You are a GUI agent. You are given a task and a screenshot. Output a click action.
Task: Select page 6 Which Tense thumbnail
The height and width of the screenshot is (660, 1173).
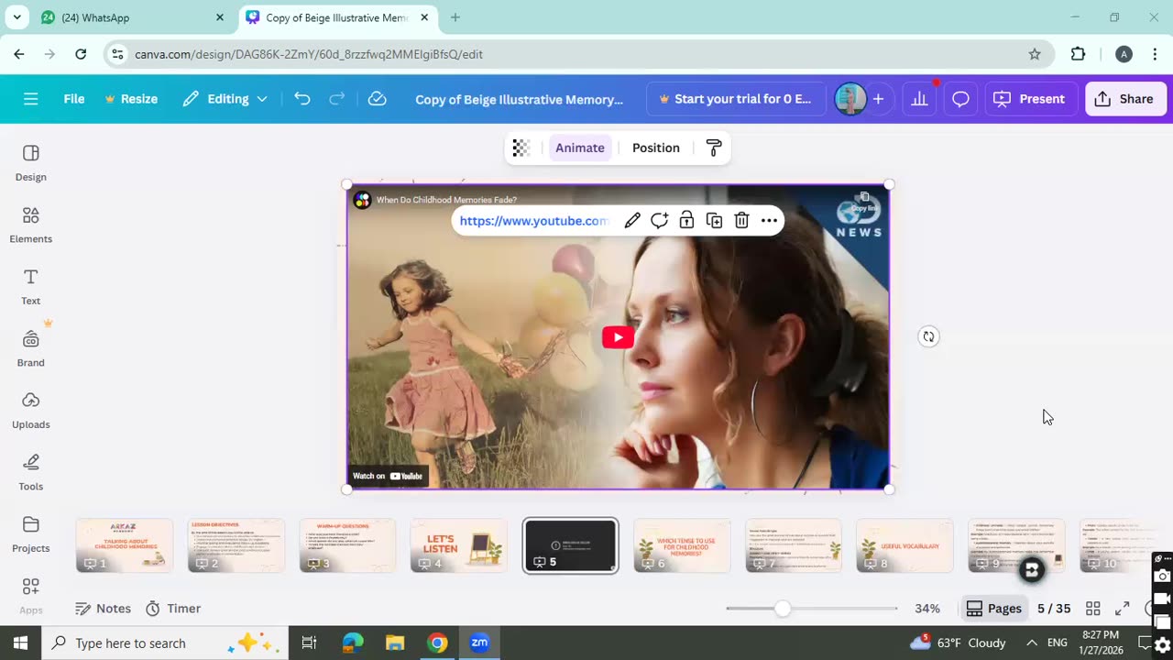[x=682, y=545]
